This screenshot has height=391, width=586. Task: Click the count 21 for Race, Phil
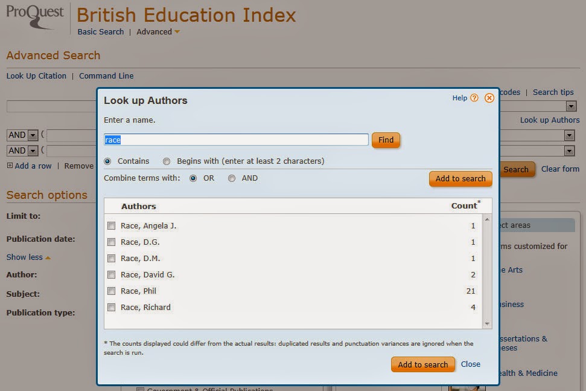click(x=471, y=291)
